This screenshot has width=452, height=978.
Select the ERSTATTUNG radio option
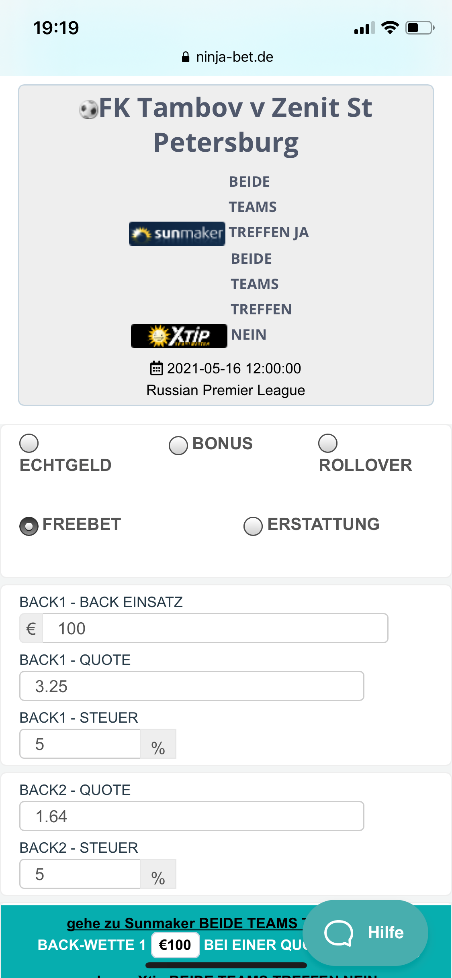coord(253,526)
